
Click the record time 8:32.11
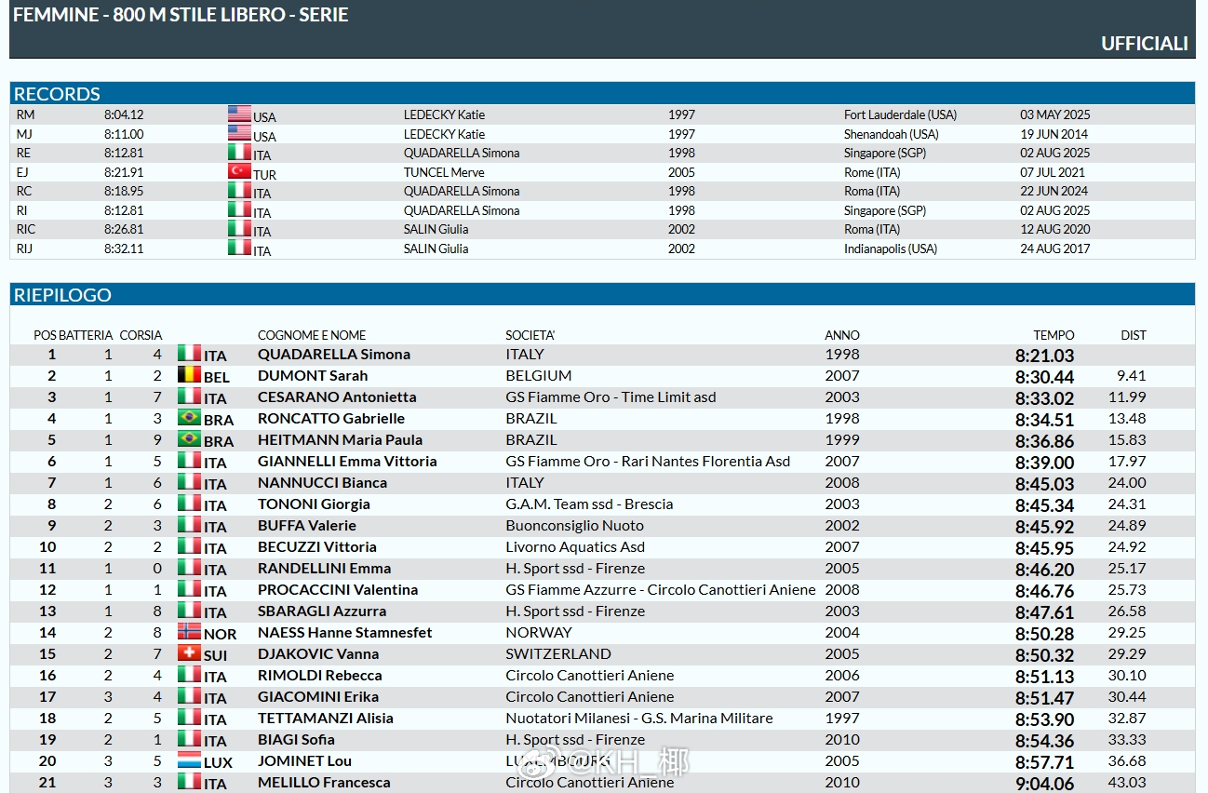[124, 249]
